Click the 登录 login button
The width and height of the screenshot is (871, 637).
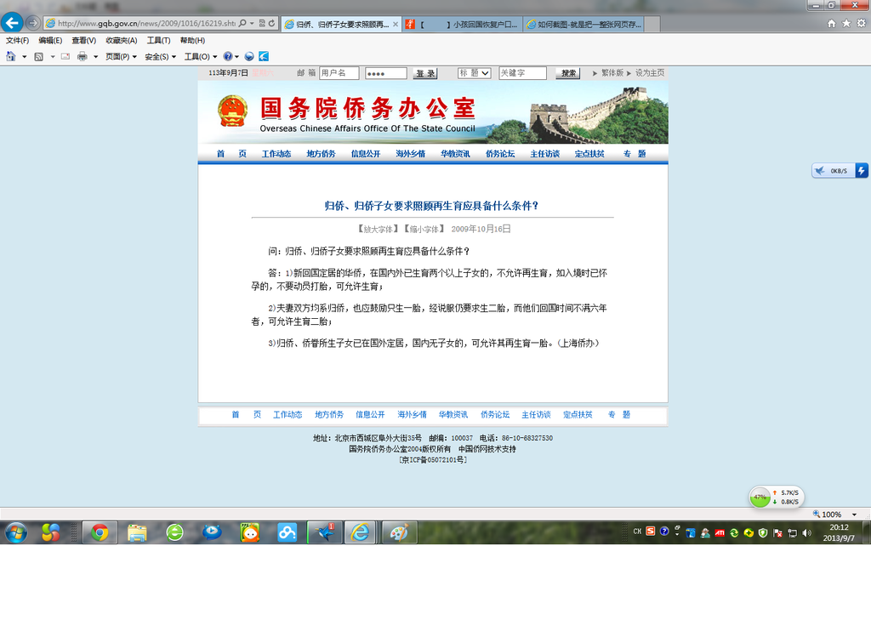coord(425,73)
